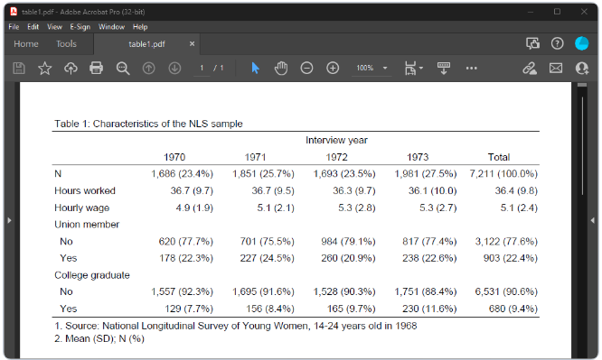This screenshot has height=360, width=602.
Task: Zoom out with the minus icon
Action: pos(306,69)
